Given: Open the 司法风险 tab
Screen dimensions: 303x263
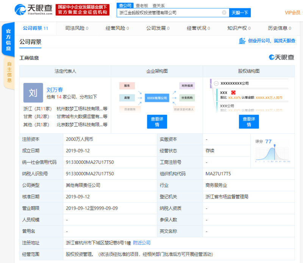Looking at the screenshot, I should pyautogui.click(x=77, y=28).
